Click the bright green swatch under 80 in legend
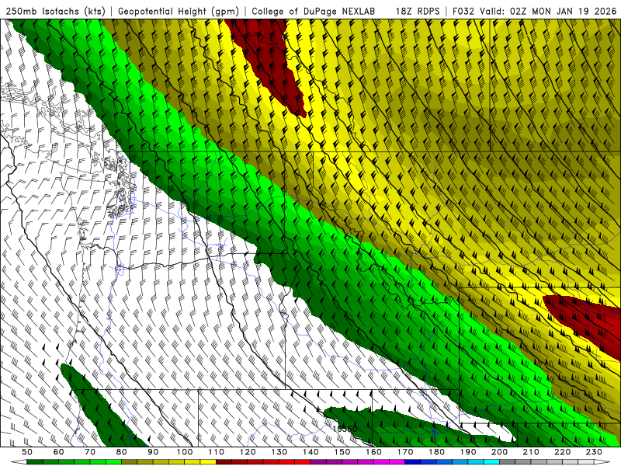The height and width of the screenshot is (466, 621). click(x=113, y=461)
